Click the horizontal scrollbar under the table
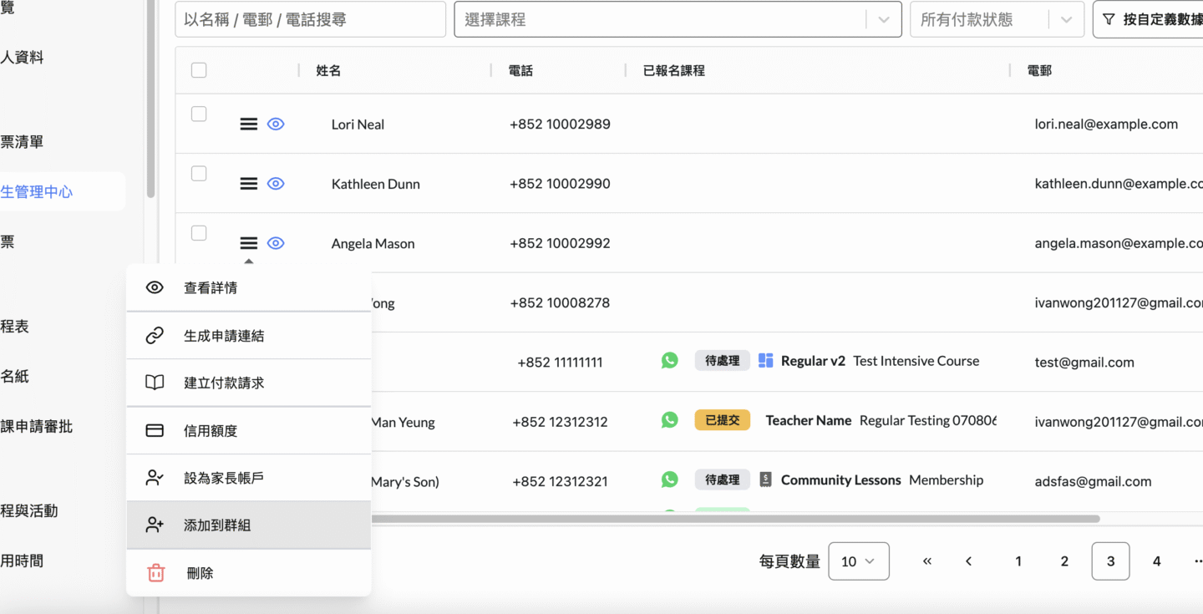This screenshot has width=1203, height=614. [x=735, y=519]
